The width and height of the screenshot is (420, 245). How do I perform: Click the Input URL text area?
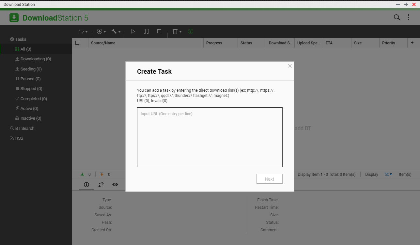(210, 137)
